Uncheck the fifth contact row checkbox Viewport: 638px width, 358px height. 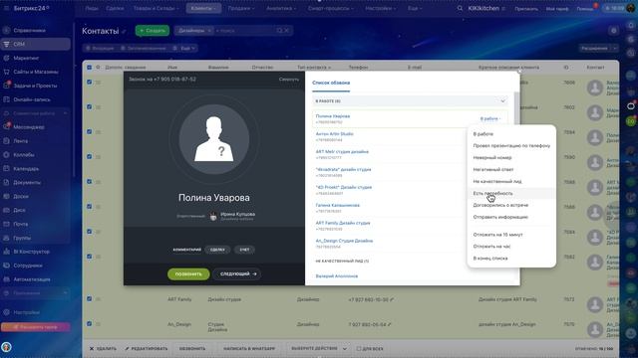[x=89, y=181]
